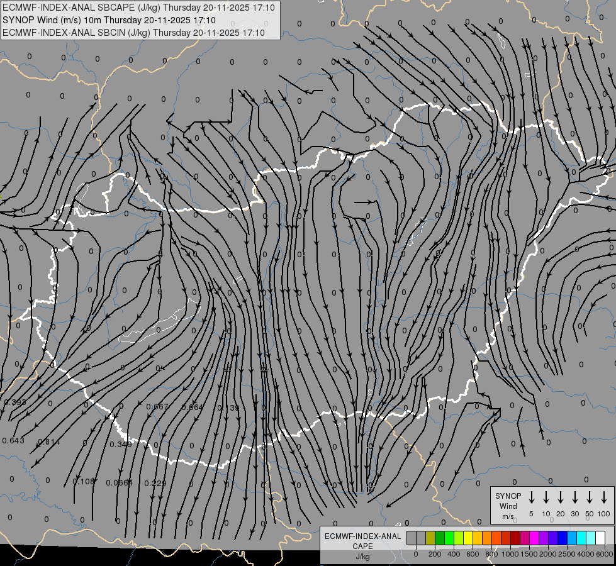Click the 50 m/s wind arrow in the legend

(590, 497)
